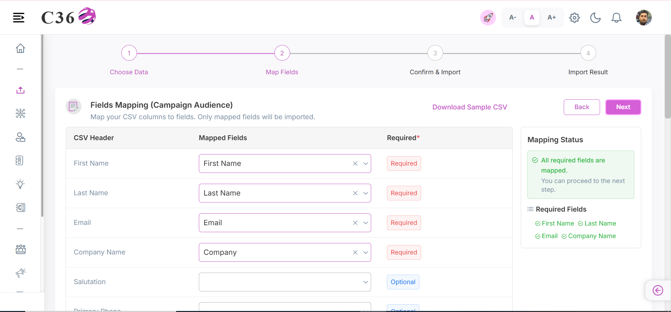The image size is (671, 312).
Task: Click the lightbulb icon in sidebar
Action: point(20,184)
